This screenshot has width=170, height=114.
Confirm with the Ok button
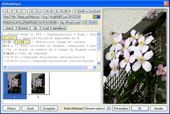coord(140,108)
